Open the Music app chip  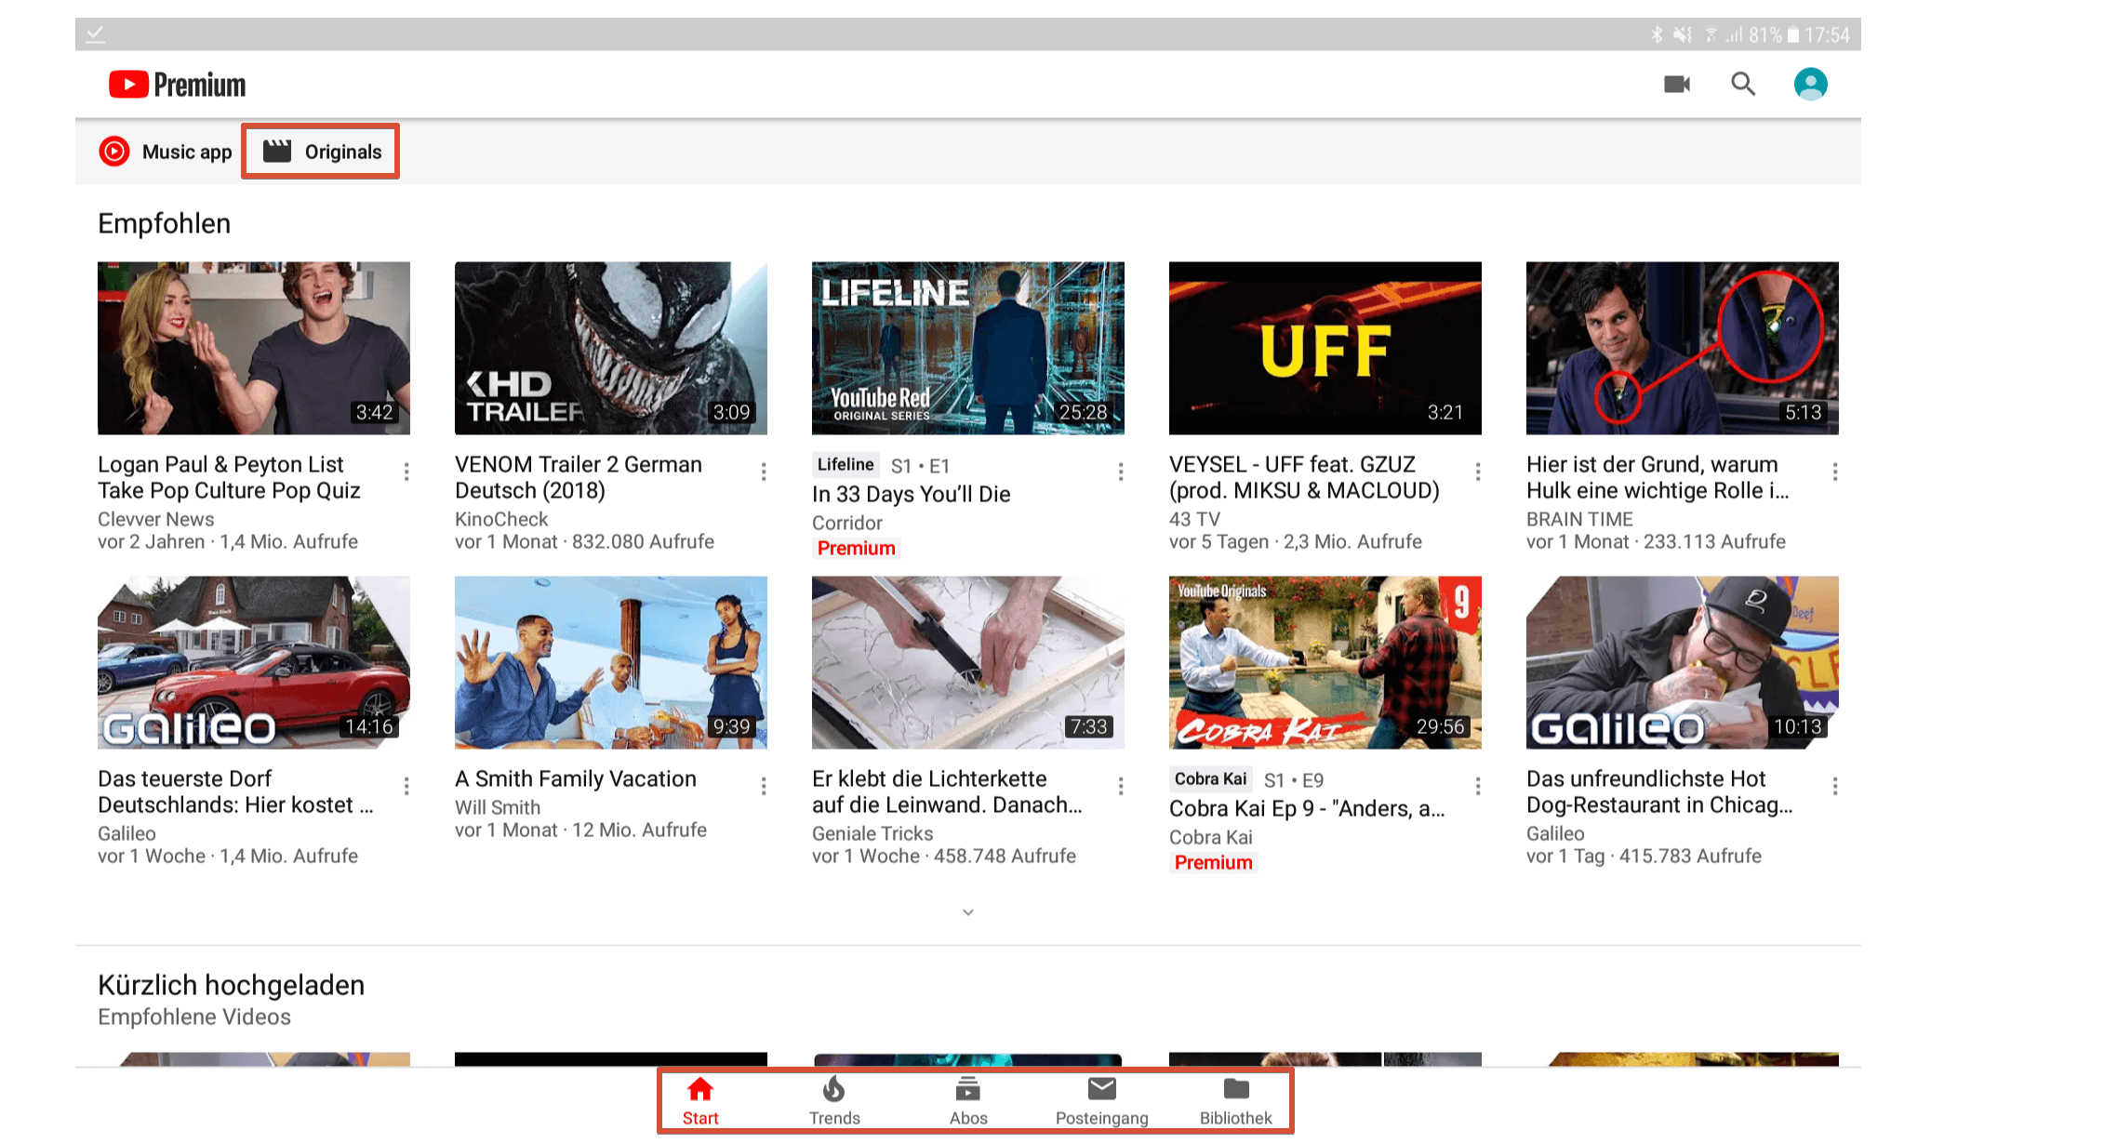tap(166, 152)
